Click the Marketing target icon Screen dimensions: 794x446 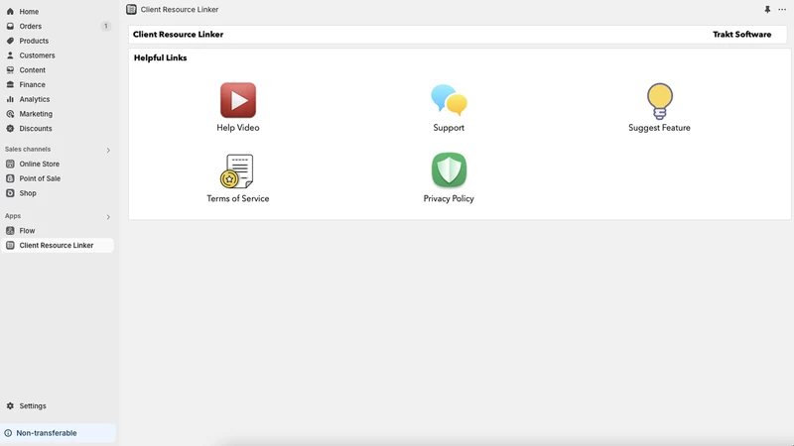coord(10,114)
